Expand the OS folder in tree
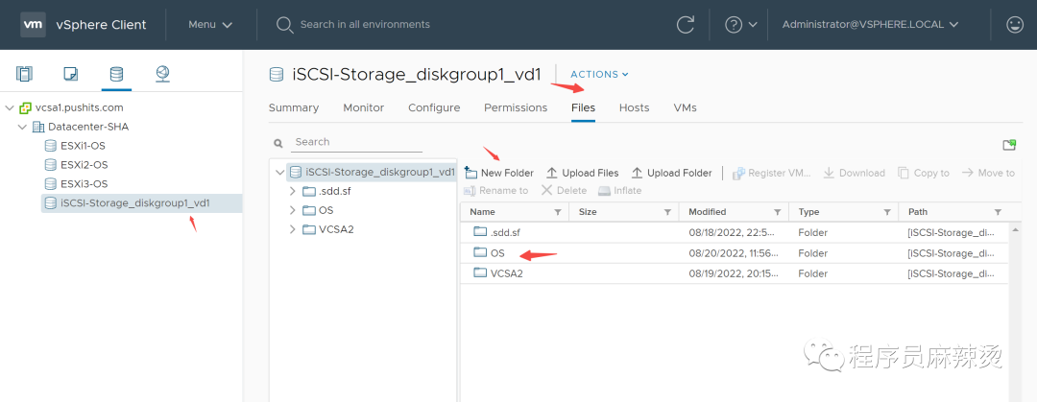 point(292,210)
